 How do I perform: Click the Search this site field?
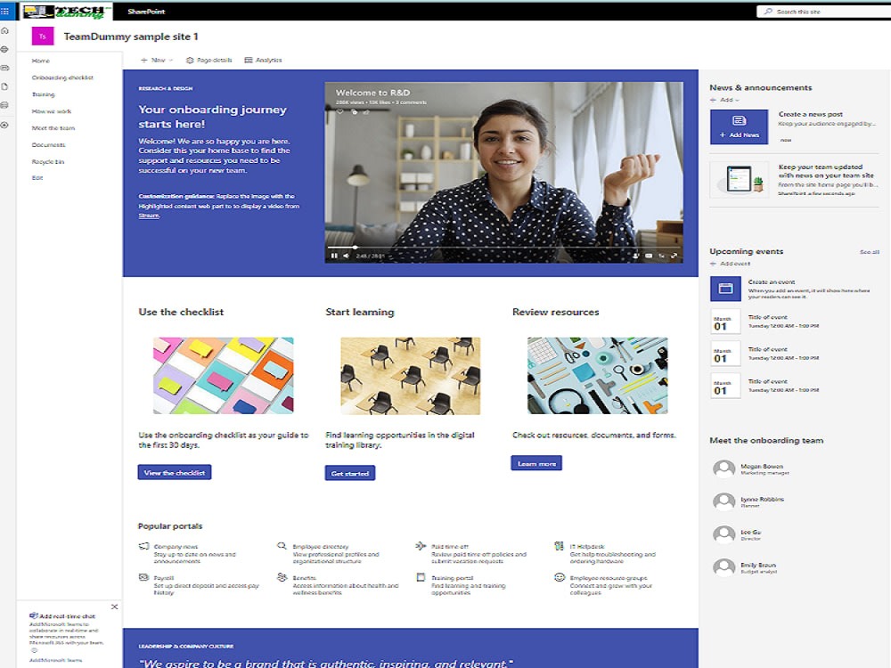[x=820, y=11]
